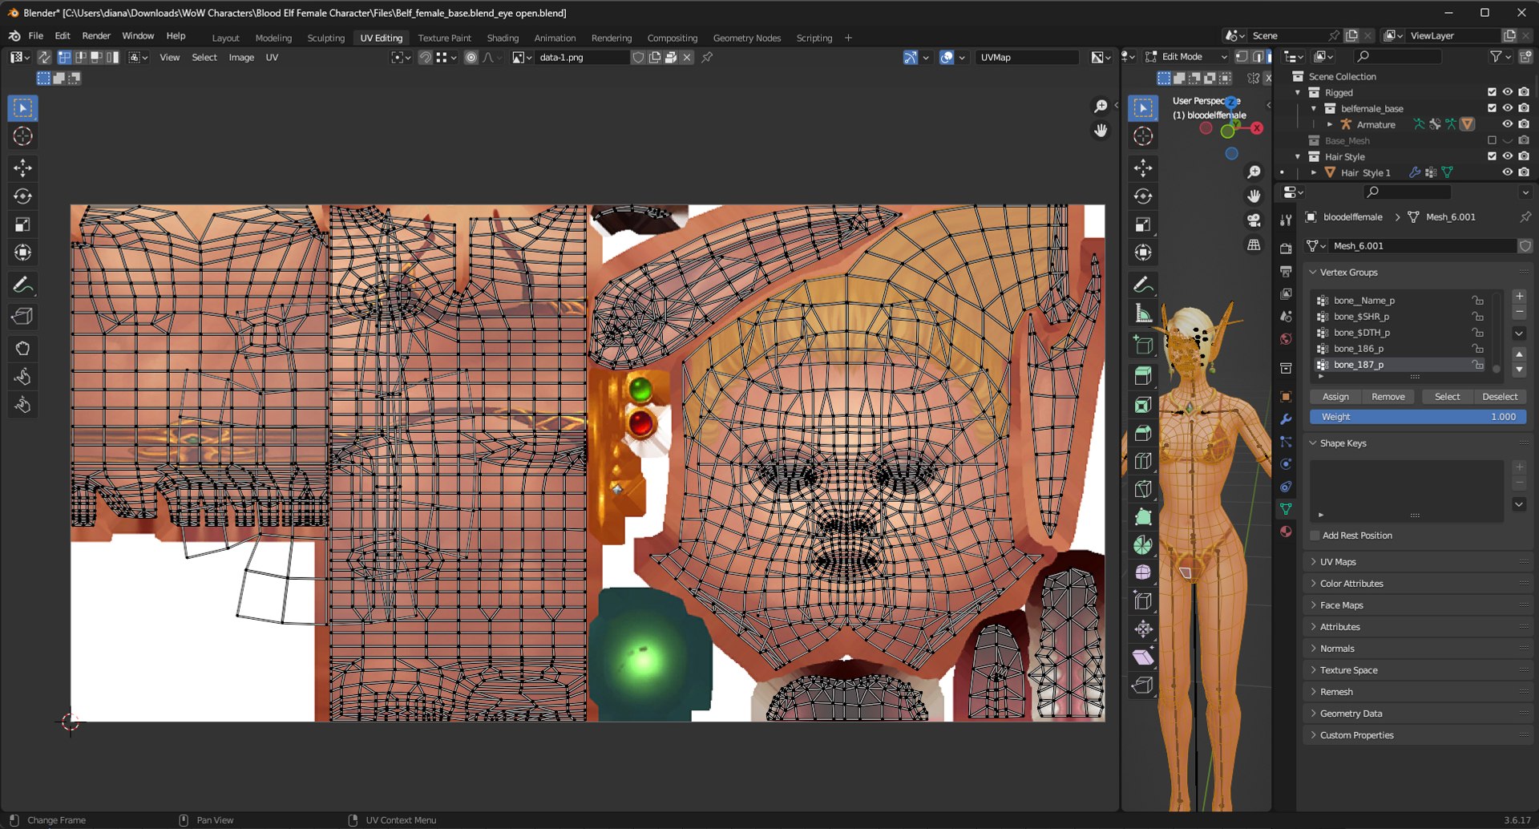Click the Assign button

[x=1335, y=397]
